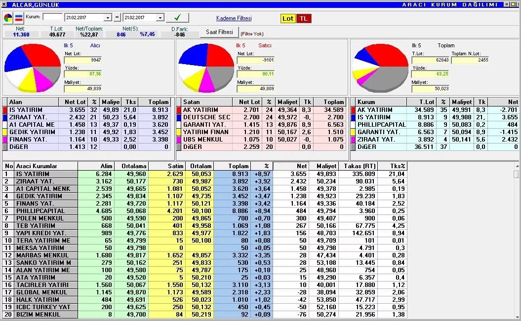
Task: Open the pie chart view icon
Action: coord(8,18)
